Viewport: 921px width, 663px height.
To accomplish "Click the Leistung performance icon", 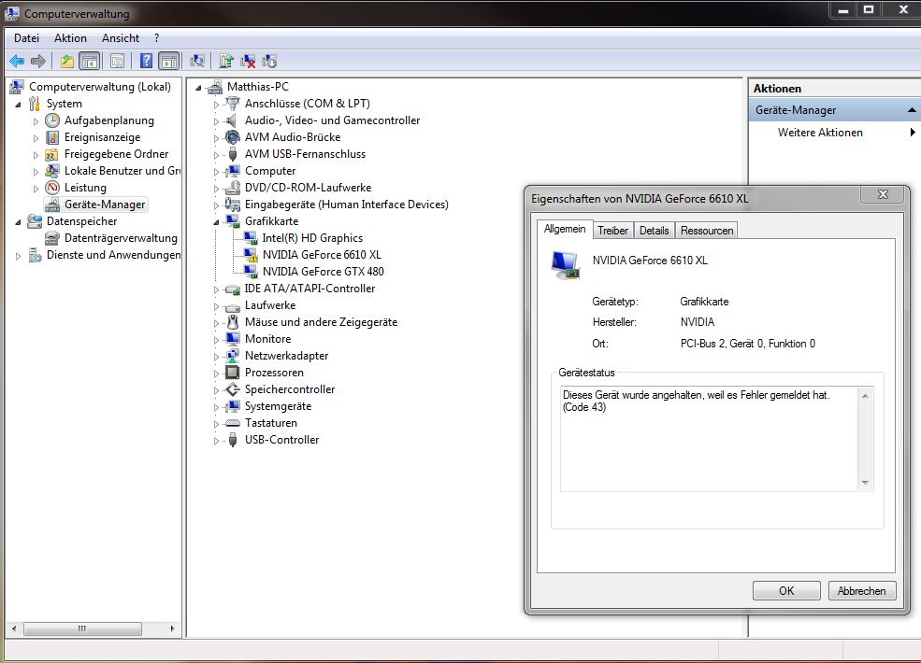I will (x=52, y=188).
